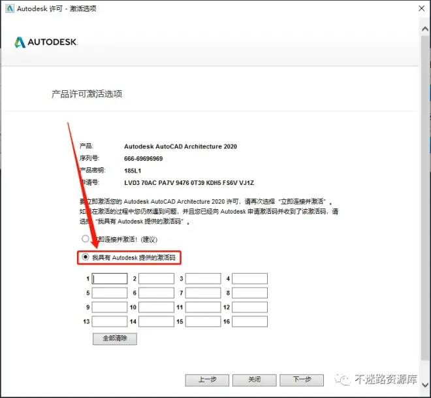Screen dimensions: 431x398
Task: Click activation code field 12
Action: (249, 307)
